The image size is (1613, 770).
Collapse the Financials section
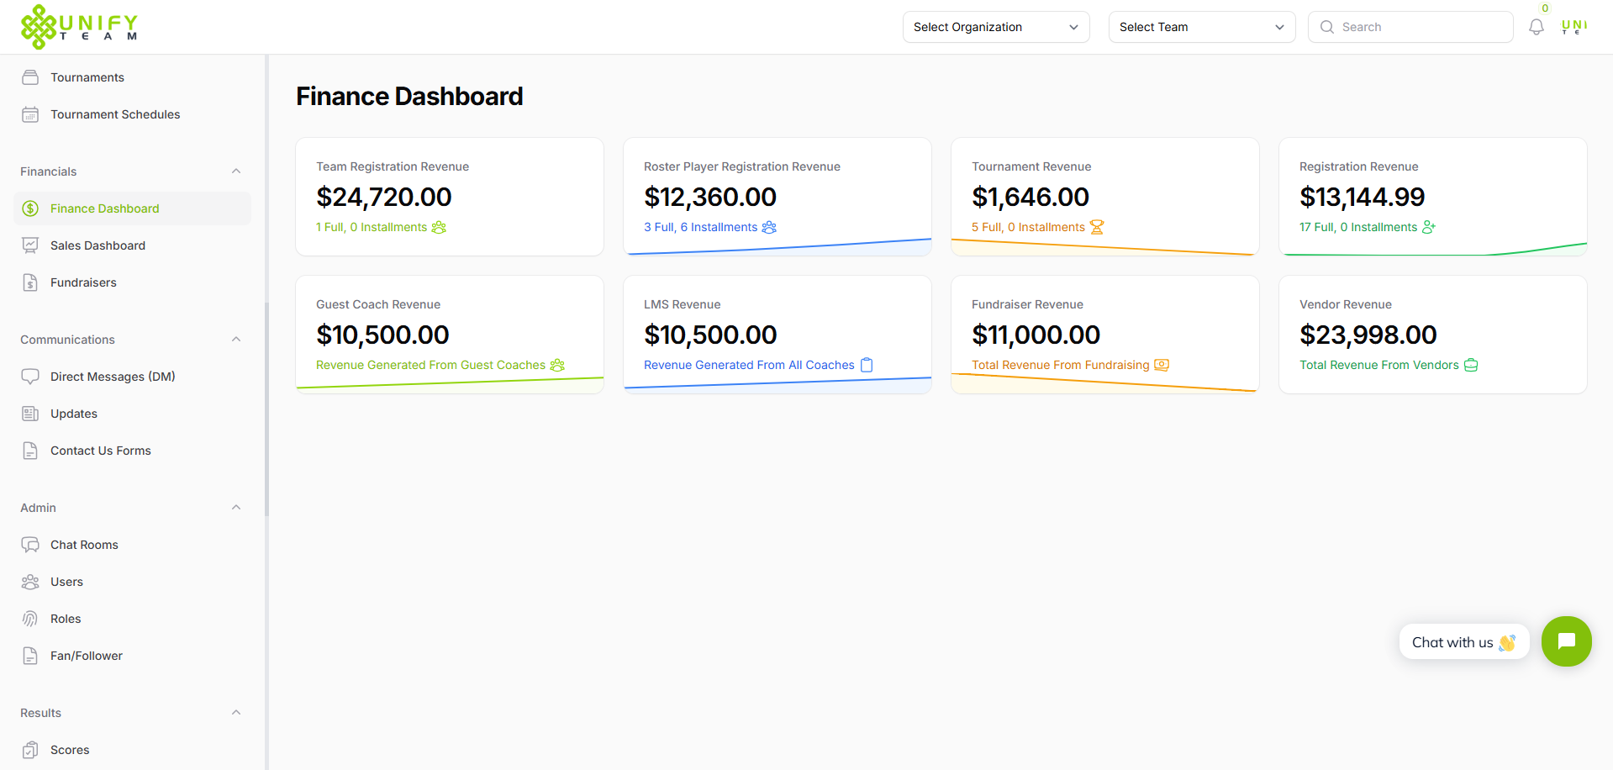(236, 171)
